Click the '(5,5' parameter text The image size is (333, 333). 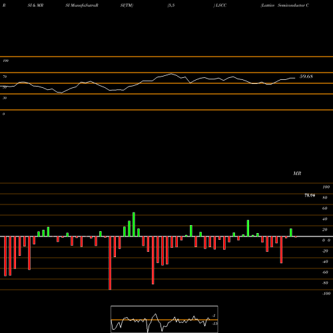click(171, 5)
